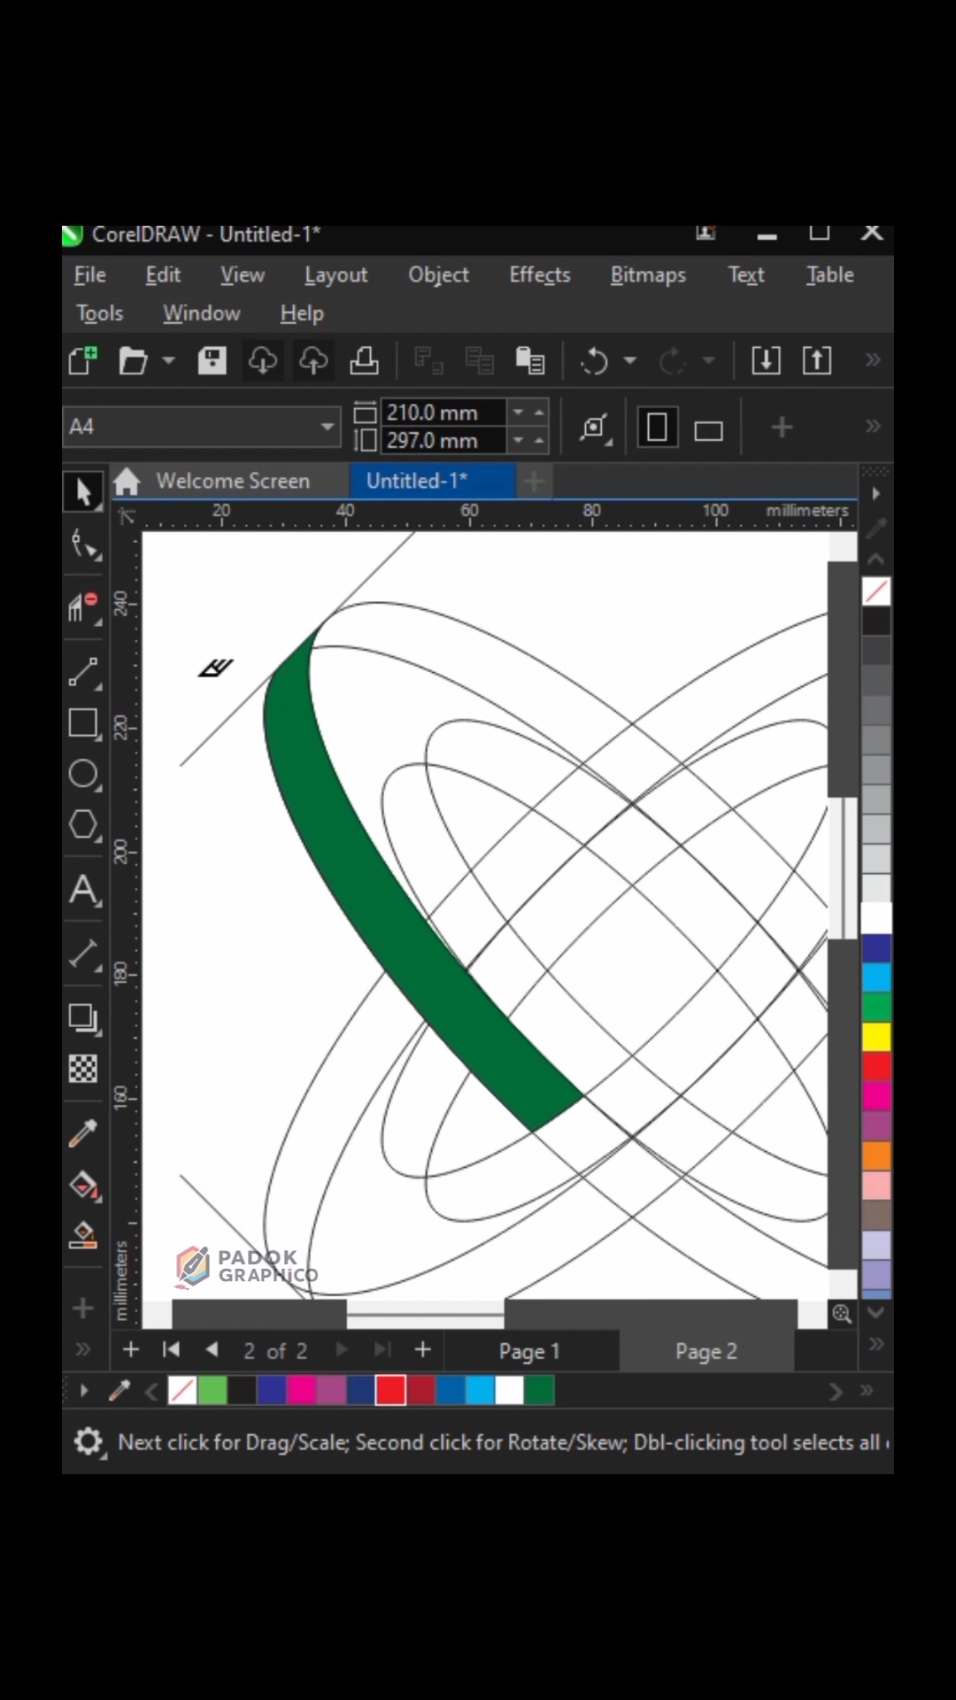Click the cloud download icon

[x=262, y=360]
